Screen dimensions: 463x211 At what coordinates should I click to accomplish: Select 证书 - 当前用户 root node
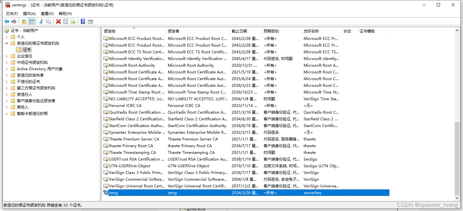point(24,31)
